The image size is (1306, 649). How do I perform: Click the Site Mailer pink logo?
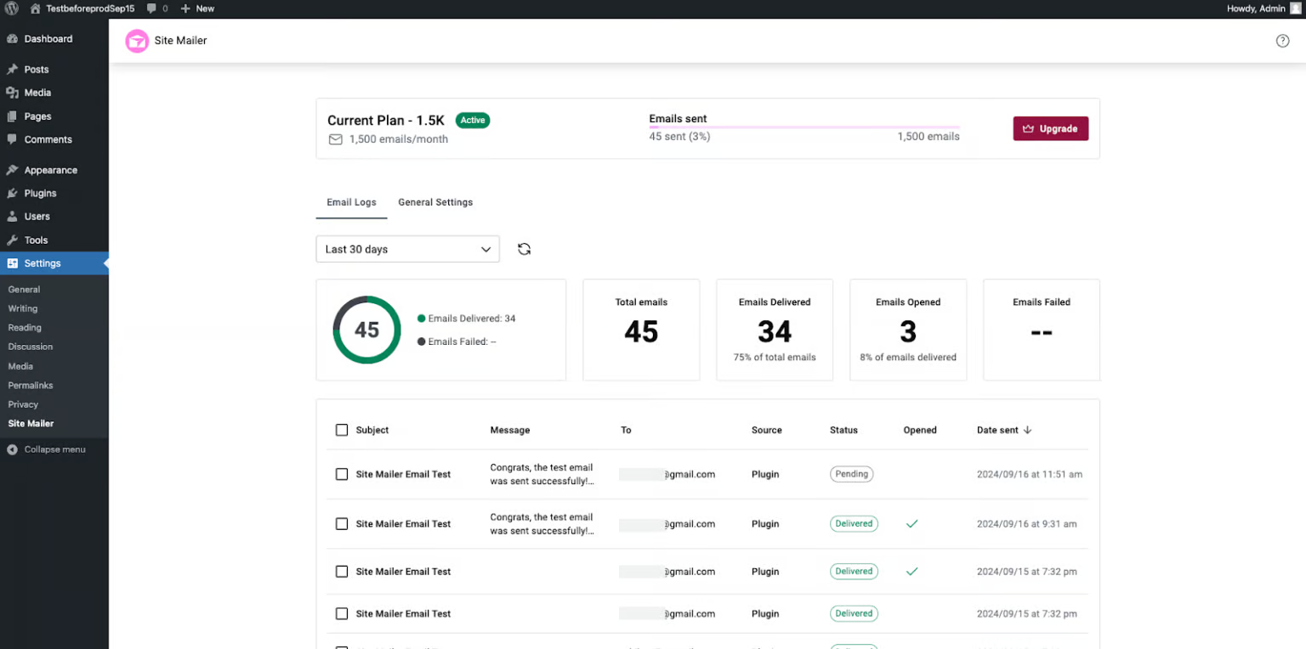coord(137,41)
